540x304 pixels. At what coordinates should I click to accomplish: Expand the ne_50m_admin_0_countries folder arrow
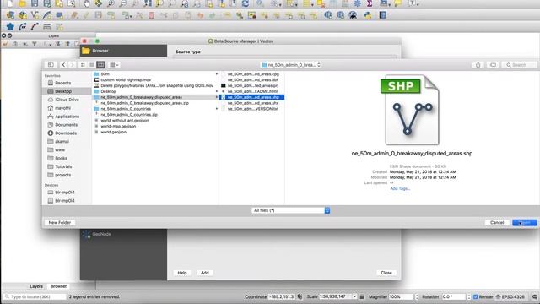217,109
